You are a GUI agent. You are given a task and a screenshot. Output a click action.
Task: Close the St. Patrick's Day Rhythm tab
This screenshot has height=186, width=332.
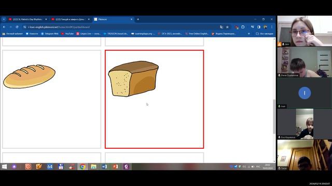pos(46,19)
